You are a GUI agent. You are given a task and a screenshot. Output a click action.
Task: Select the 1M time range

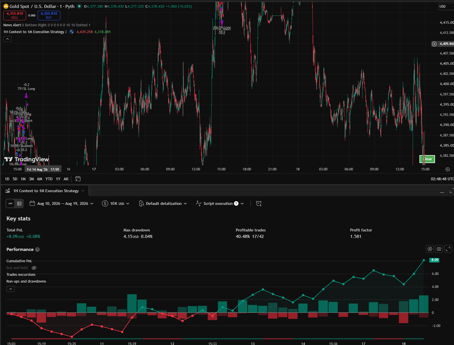23,179
